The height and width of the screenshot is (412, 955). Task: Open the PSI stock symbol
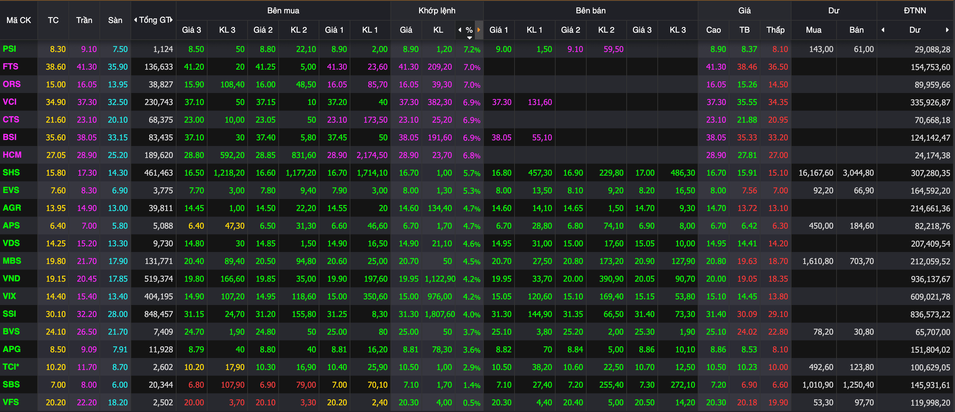point(9,49)
